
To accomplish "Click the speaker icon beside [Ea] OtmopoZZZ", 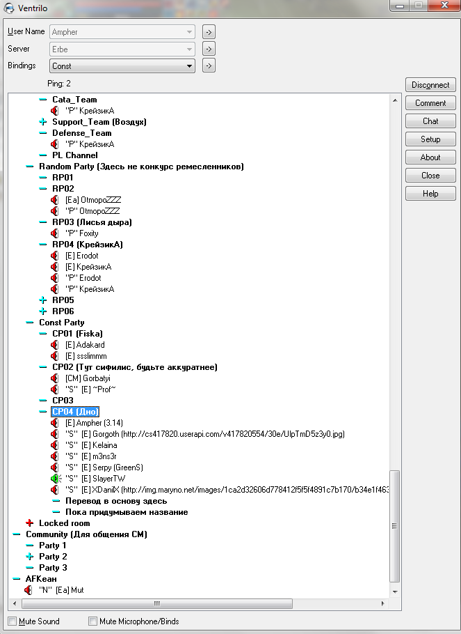I will click(x=54, y=200).
